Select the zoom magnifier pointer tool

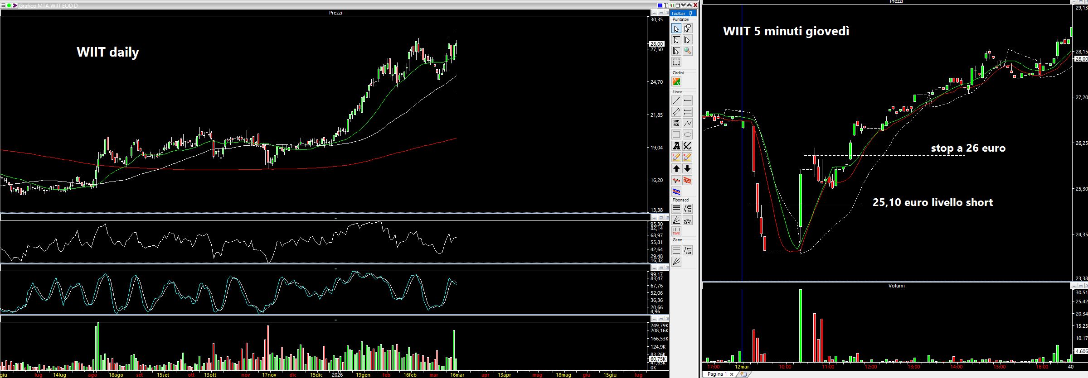[687, 51]
